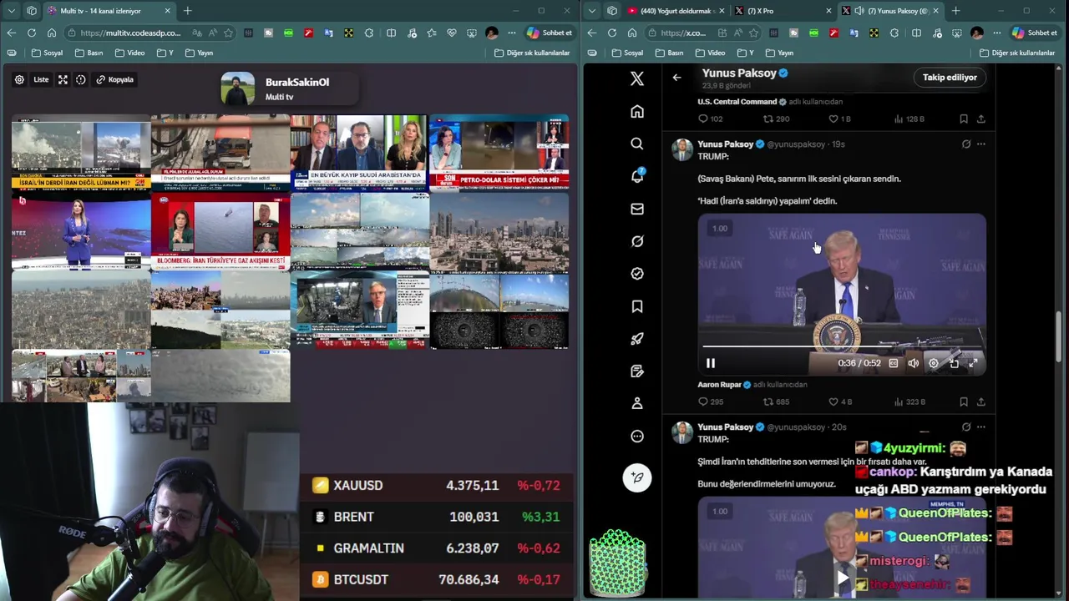Open verified checkmark icon in X sidebar
The height and width of the screenshot is (601, 1069).
click(637, 274)
